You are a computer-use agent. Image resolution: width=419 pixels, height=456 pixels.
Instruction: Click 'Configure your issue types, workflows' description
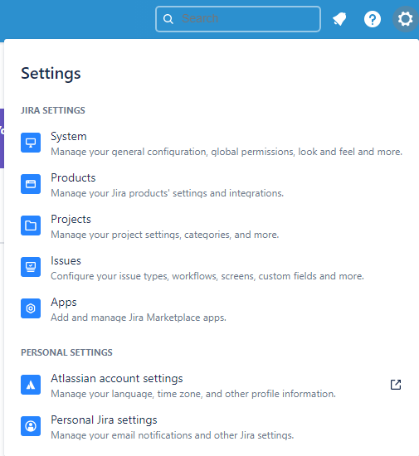[x=207, y=276]
